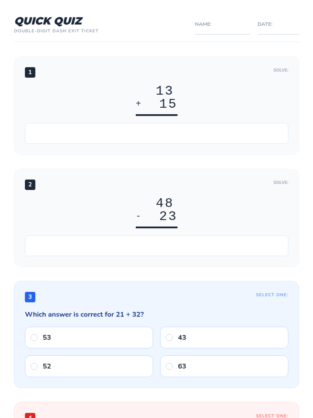Choose the 63 answer option
313x418 pixels.
[224, 366]
